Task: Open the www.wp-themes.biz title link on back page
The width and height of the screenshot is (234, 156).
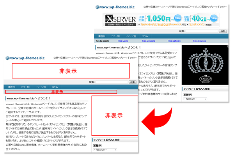Action: click(x=117, y=7)
